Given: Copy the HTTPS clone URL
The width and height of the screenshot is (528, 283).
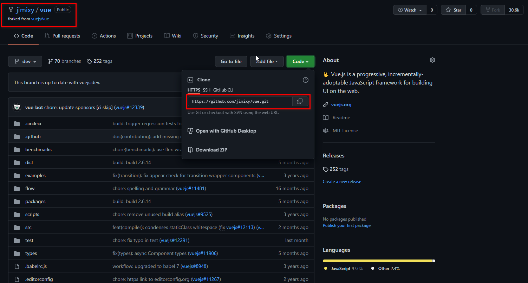Looking at the screenshot, I should tap(300, 101).
